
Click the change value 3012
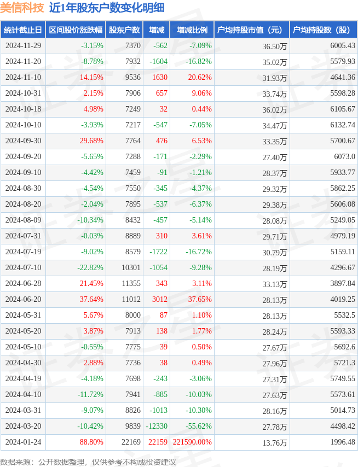[160, 299]
